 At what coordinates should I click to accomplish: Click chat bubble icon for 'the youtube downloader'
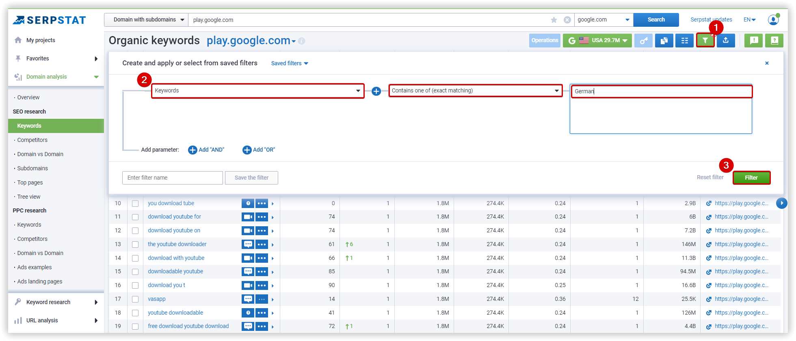tap(248, 244)
